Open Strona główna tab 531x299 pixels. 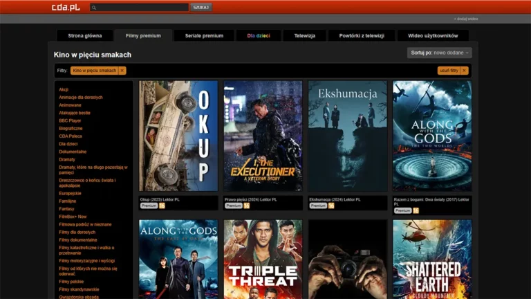point(84,35)
